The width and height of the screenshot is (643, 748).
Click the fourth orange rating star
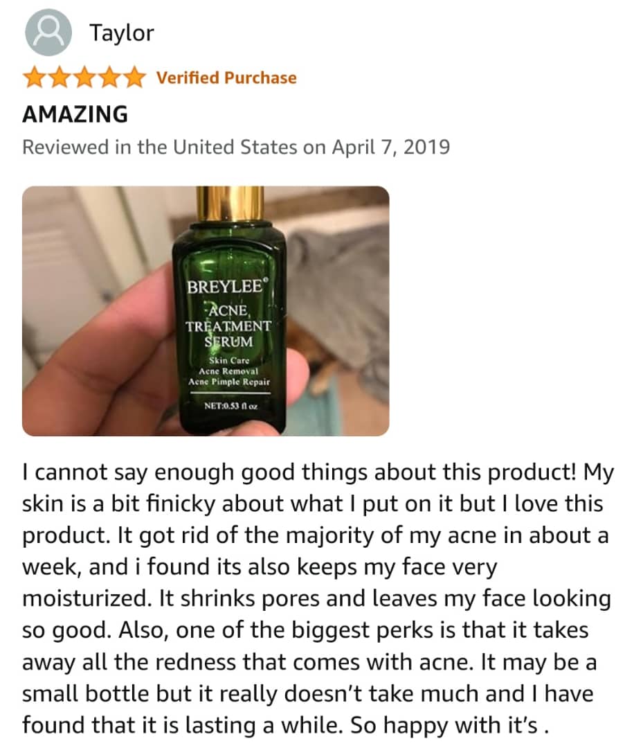tap(109, 78)
